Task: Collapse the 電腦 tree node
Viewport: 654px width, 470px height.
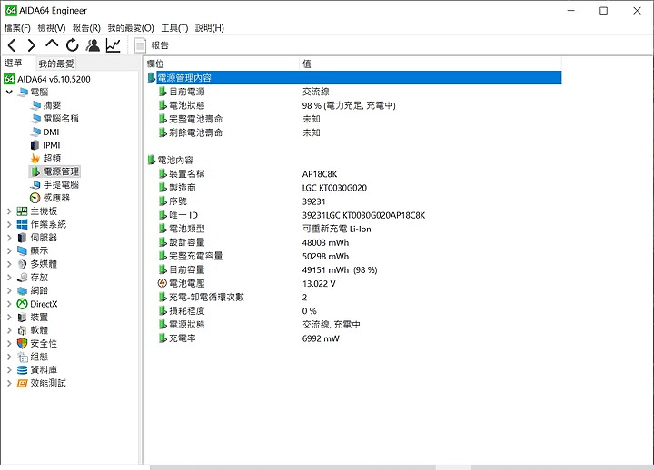Action: point(9,92)
